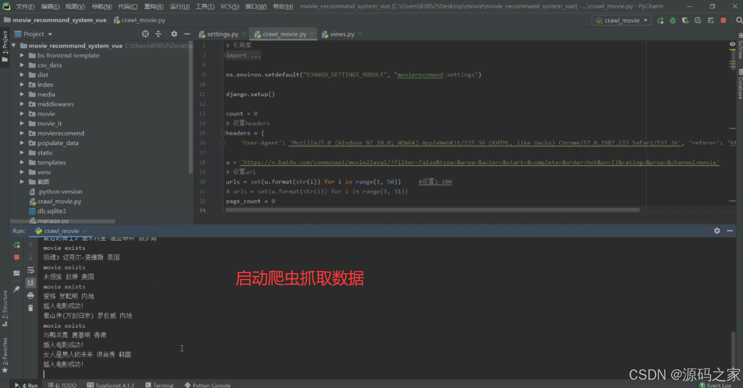
Task: Toggle inspection eye icon in editor corner
Action: coord(732,44)
